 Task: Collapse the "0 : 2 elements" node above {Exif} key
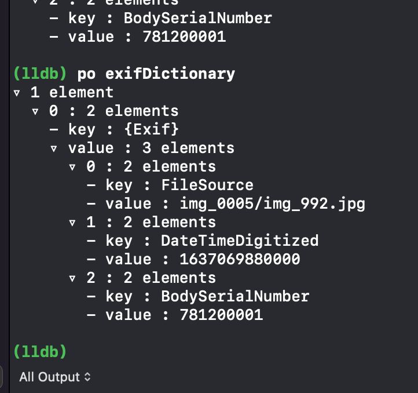coord(35,112)
